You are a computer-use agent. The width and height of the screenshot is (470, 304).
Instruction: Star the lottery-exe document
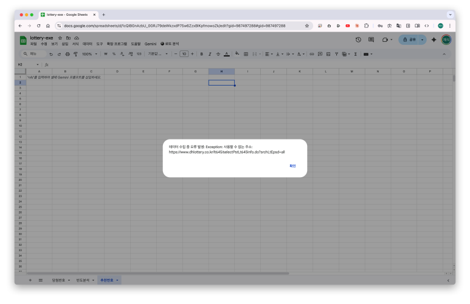(60, 38)
